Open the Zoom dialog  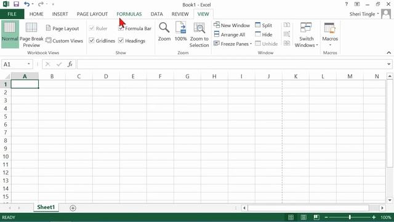coord(164,32)
